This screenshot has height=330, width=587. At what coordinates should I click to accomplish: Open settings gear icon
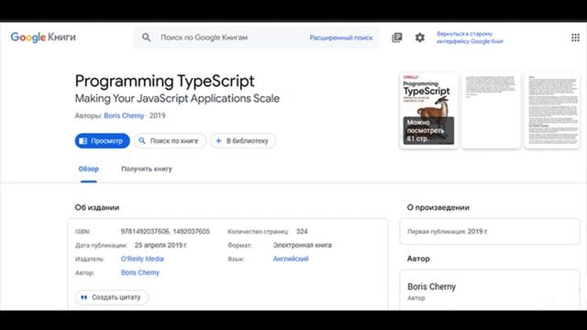420,38
